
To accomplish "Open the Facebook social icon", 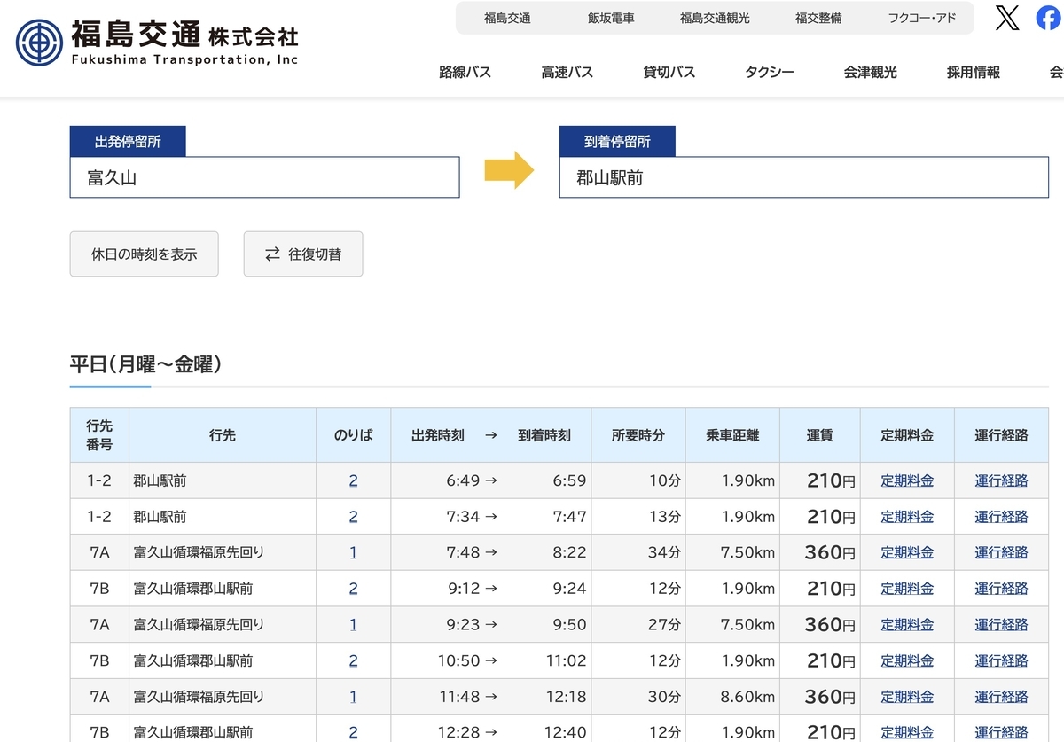I will (x=1051, y=18).
